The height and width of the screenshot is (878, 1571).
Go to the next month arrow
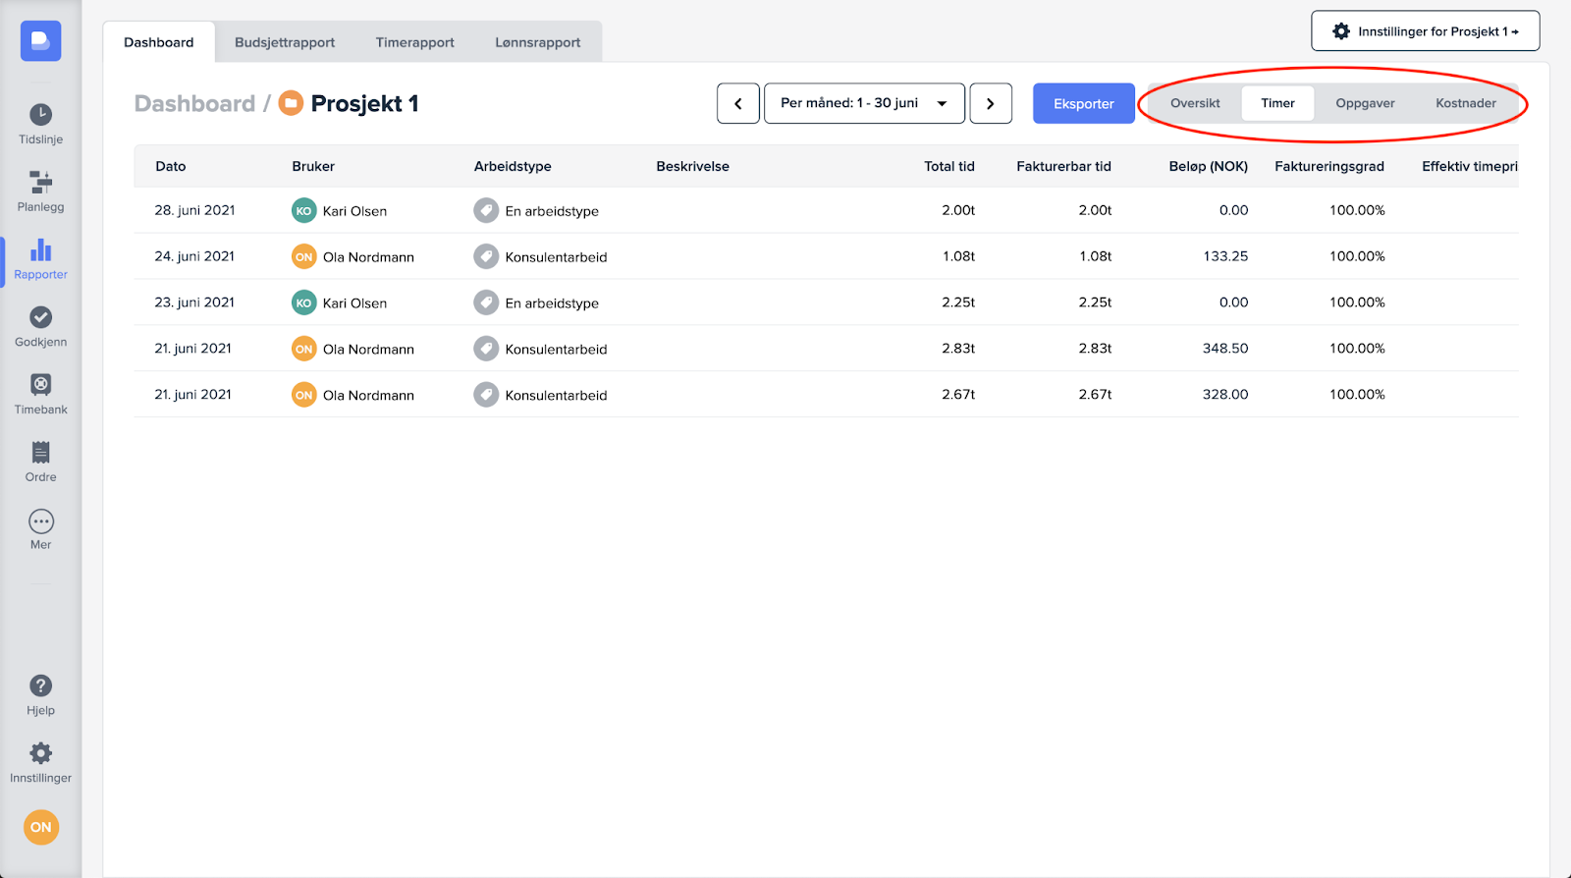(x=991, y=103)
